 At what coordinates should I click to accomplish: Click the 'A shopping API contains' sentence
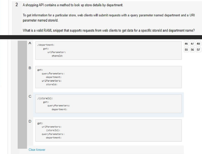(73, 5)
